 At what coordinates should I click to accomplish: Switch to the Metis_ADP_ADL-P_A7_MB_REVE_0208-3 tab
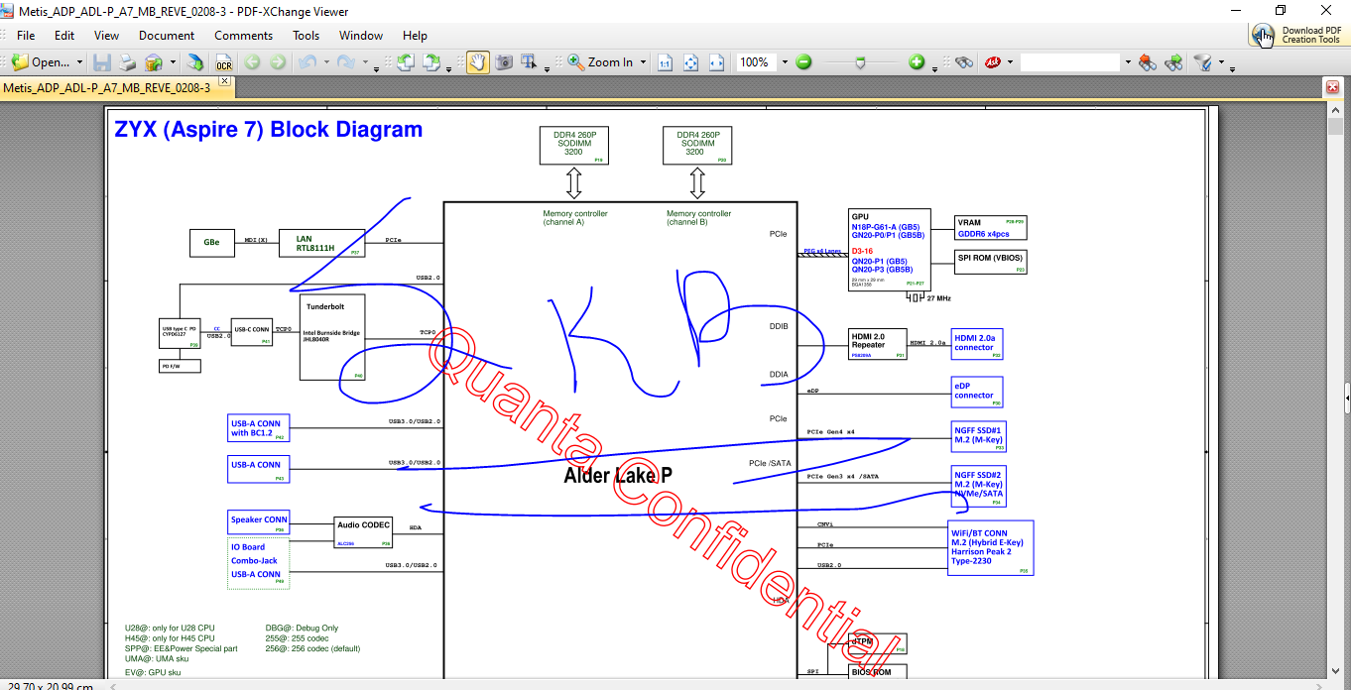coord(107,87)
